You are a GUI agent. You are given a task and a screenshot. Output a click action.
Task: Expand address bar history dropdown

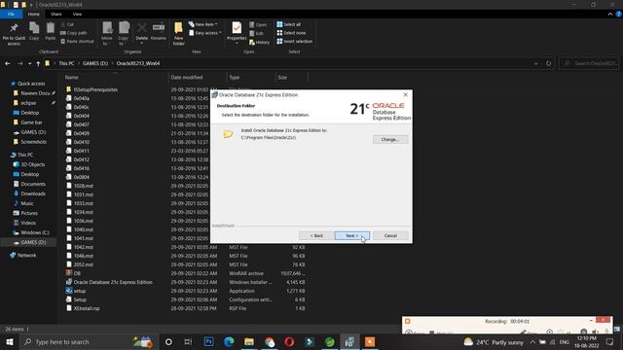coord(535,63)
